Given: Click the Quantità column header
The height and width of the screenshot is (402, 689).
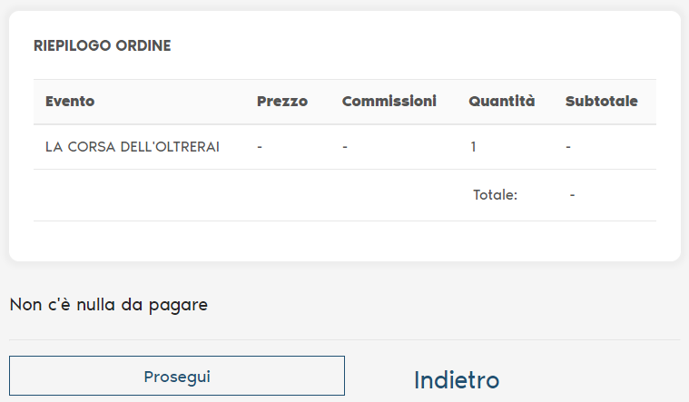Looking at the screenshot, I should point(501,102).
